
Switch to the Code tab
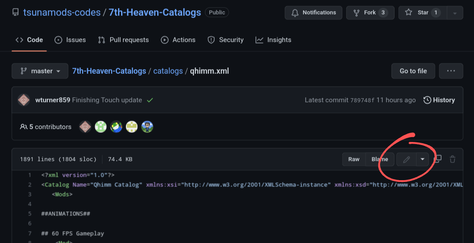[29, 40]
